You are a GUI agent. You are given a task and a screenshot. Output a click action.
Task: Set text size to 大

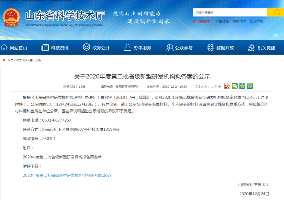(x=211, y=87)
